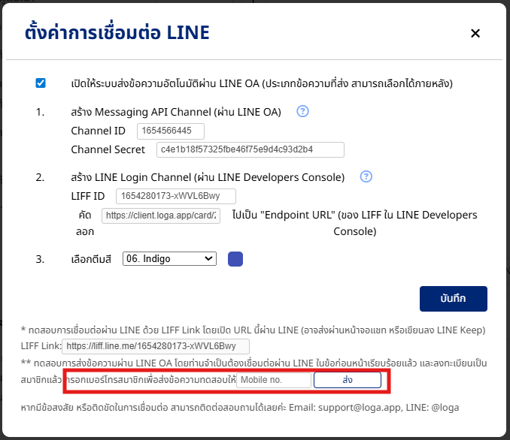The image size is (510, 440).
Task: Click the บันทึก save button
Action: click(x=453, y=298)
